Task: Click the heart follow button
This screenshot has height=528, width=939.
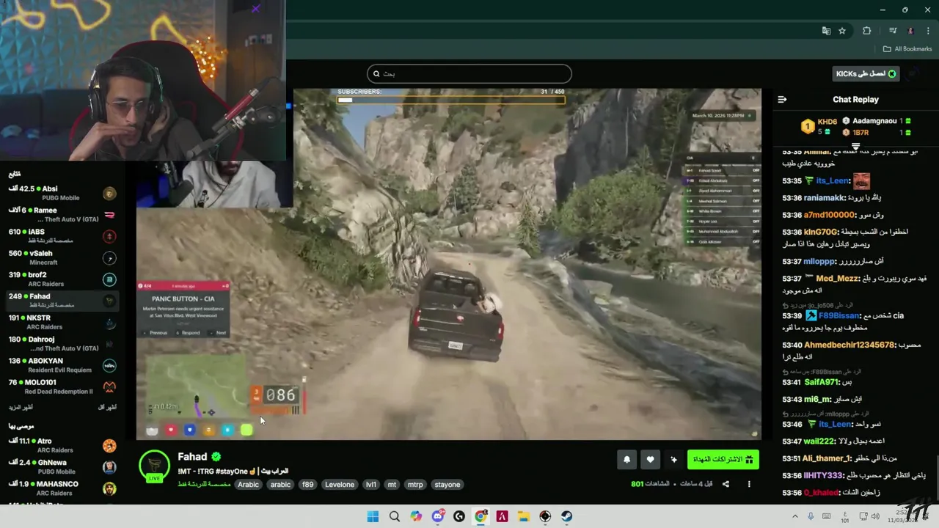Action: coord(650,460)
